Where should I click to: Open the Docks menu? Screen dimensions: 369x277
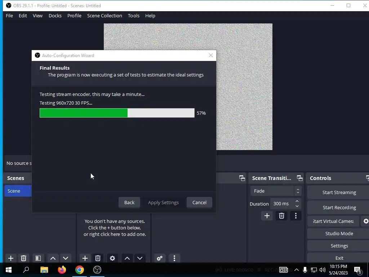tap(55, 16)
